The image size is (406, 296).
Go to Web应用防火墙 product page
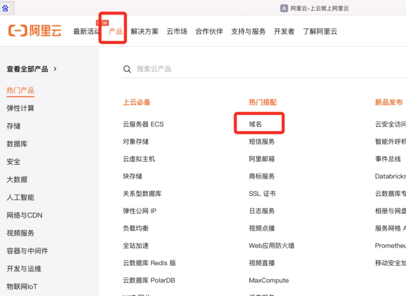[272, 245]
